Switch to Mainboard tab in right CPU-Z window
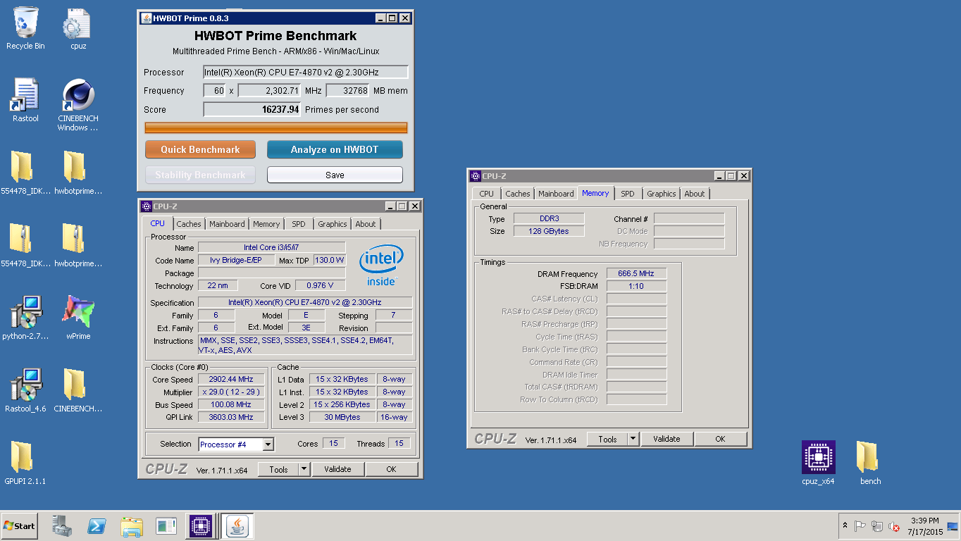Viewport: 961px width, 541px height. click(x=556, y=194)
